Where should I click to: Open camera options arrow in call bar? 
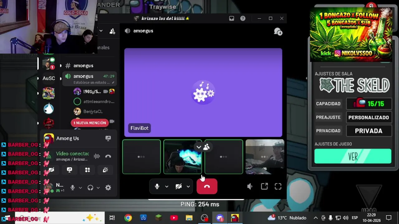[x=188, y=186]
